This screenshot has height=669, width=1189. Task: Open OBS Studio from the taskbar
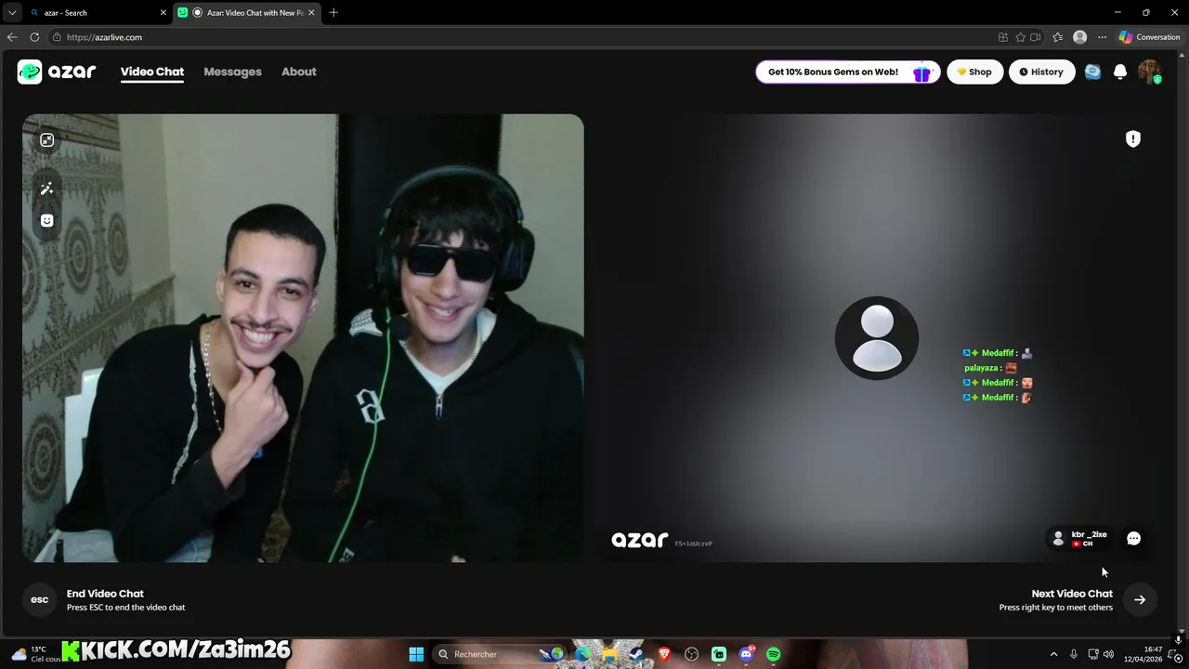coord(691,654)
